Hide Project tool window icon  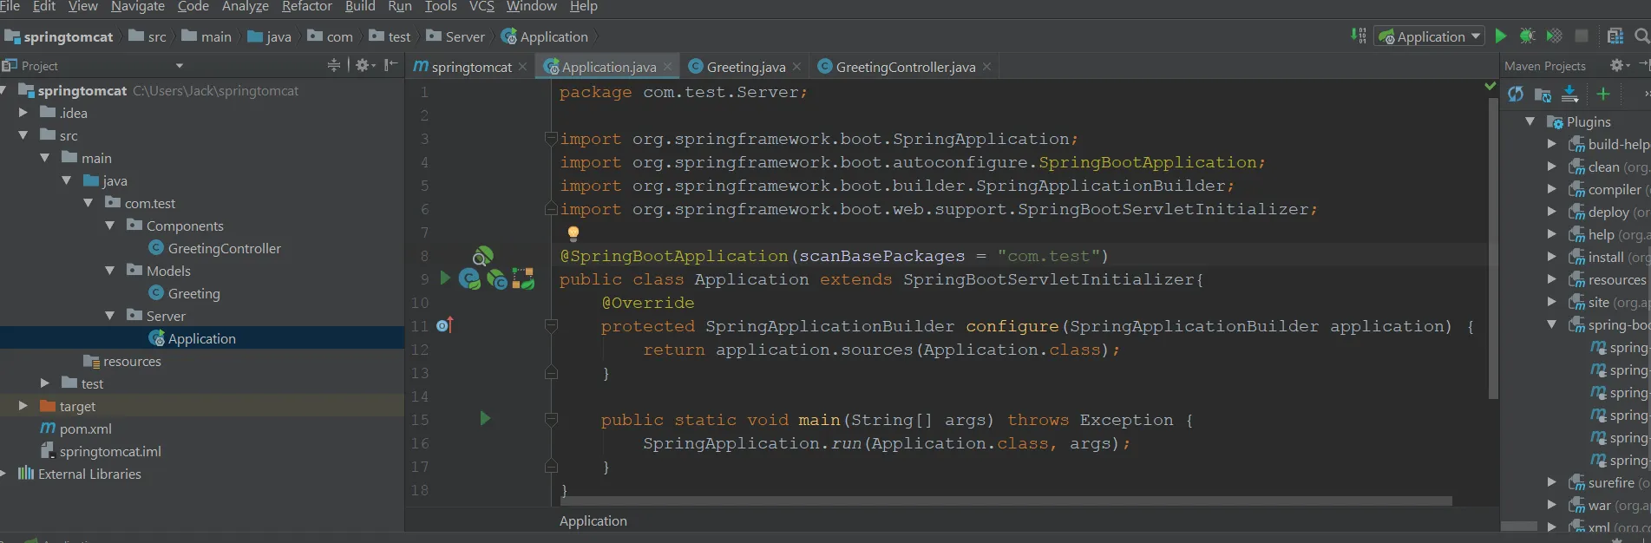(391, 65)
